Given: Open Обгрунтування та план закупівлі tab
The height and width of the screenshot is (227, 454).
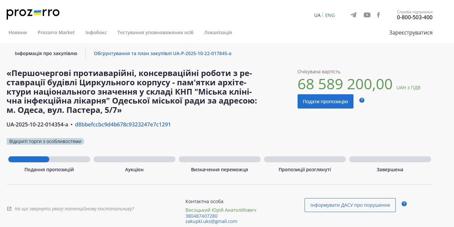Looking at the screenshot, I should click(162, 53).
